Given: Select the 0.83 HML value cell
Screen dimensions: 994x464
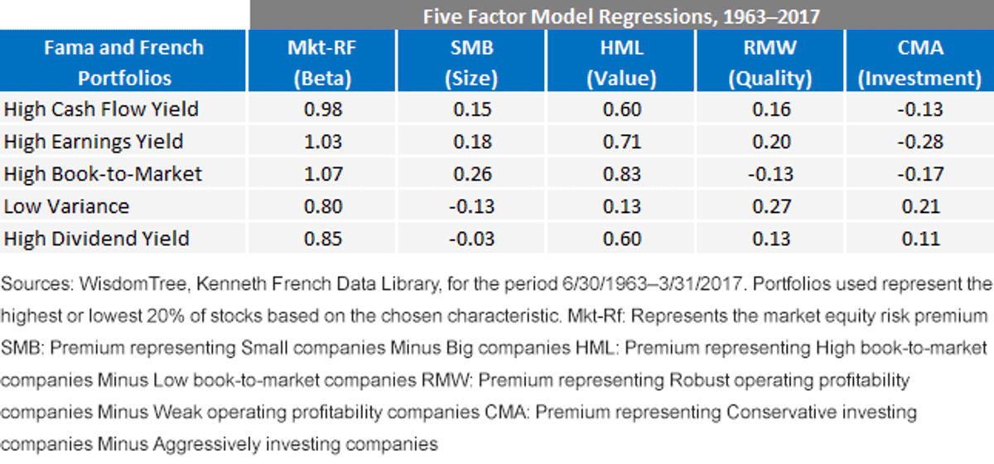Looking at the screenshot, I should [x=622, y=174].
